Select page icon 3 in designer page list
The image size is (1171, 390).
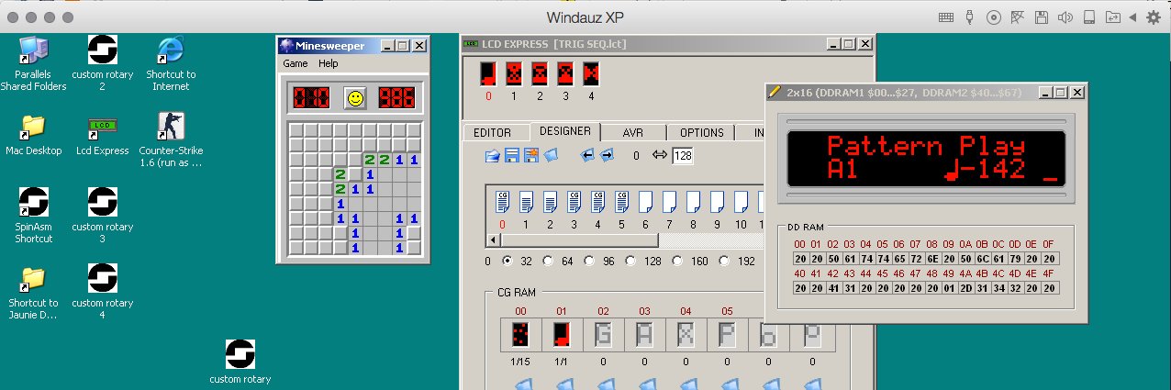coord(574,200)
